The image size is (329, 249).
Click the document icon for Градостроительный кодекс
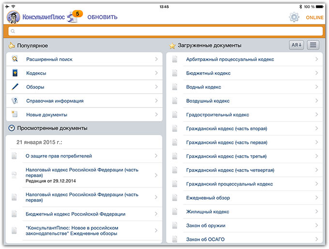coord(175,115)
